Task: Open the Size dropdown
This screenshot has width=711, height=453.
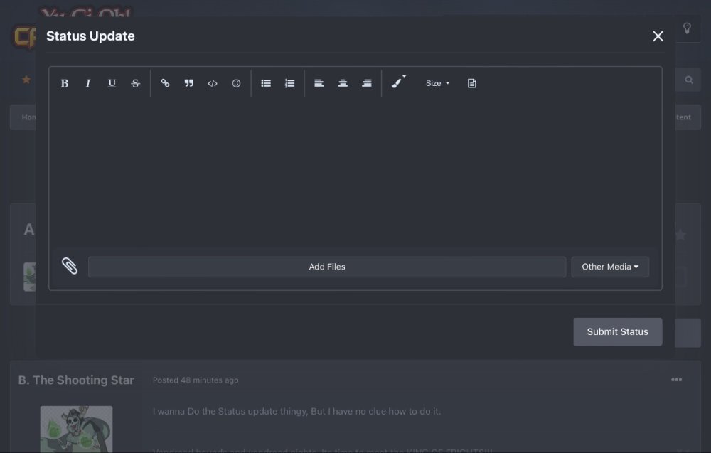Action: [437, 83]
